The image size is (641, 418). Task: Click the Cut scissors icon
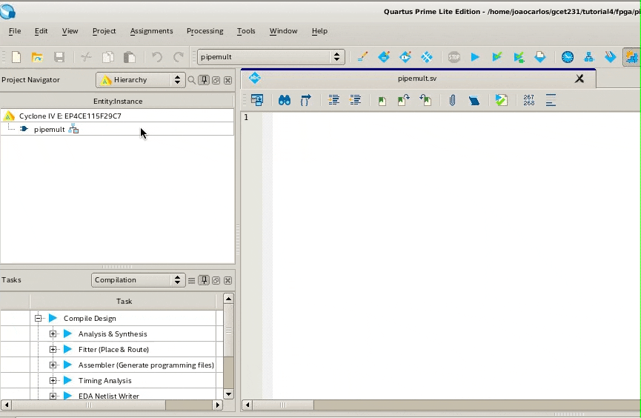tap(86, 57)
